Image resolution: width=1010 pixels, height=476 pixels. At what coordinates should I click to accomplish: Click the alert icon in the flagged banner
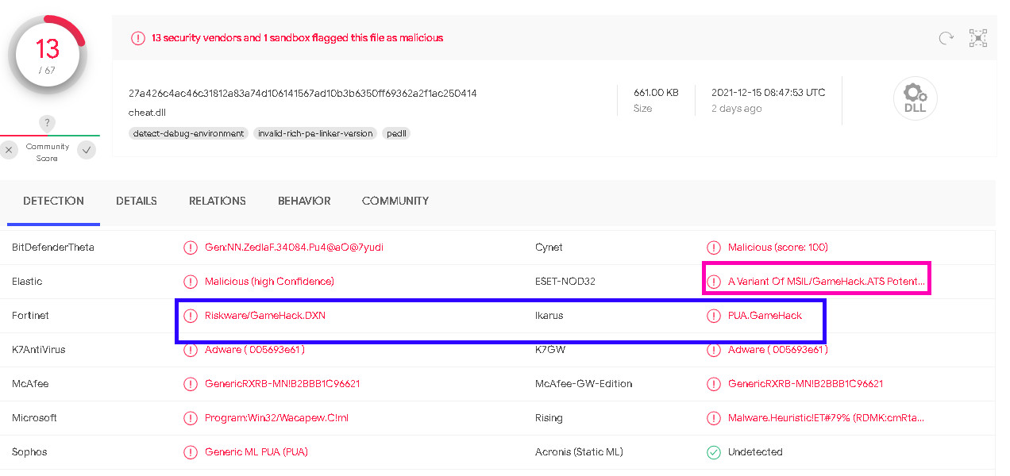pyautogui.click(x=138, y=38)
